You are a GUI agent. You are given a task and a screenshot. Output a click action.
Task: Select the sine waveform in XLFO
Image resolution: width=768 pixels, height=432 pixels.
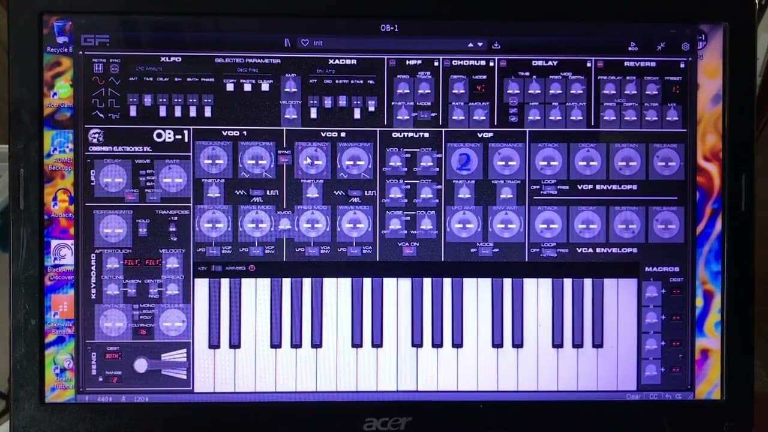point(98,80)
